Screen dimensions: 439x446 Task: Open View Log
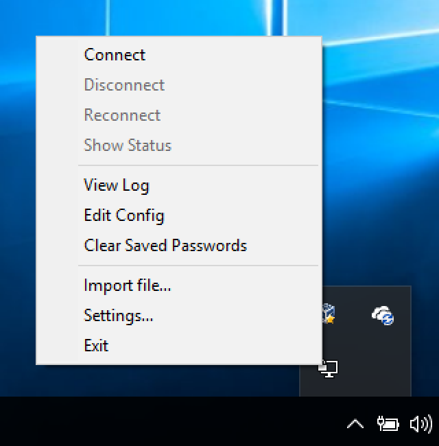tap(178, 185)
